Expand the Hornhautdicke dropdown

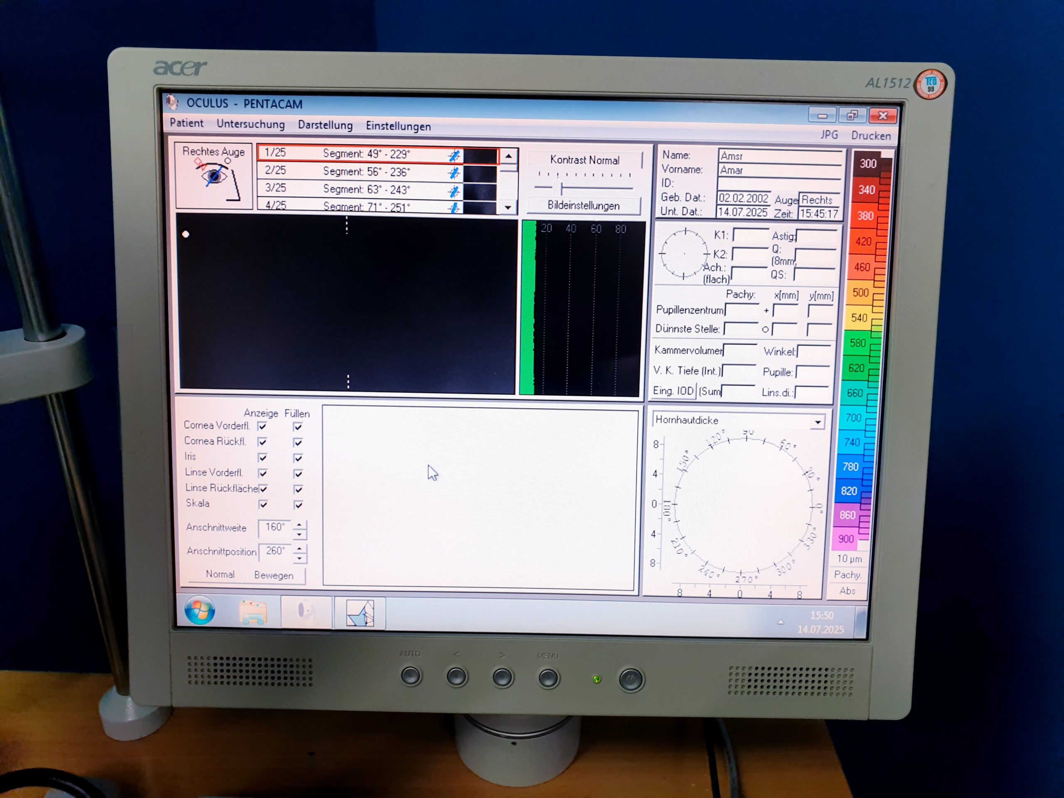[817, 422]
